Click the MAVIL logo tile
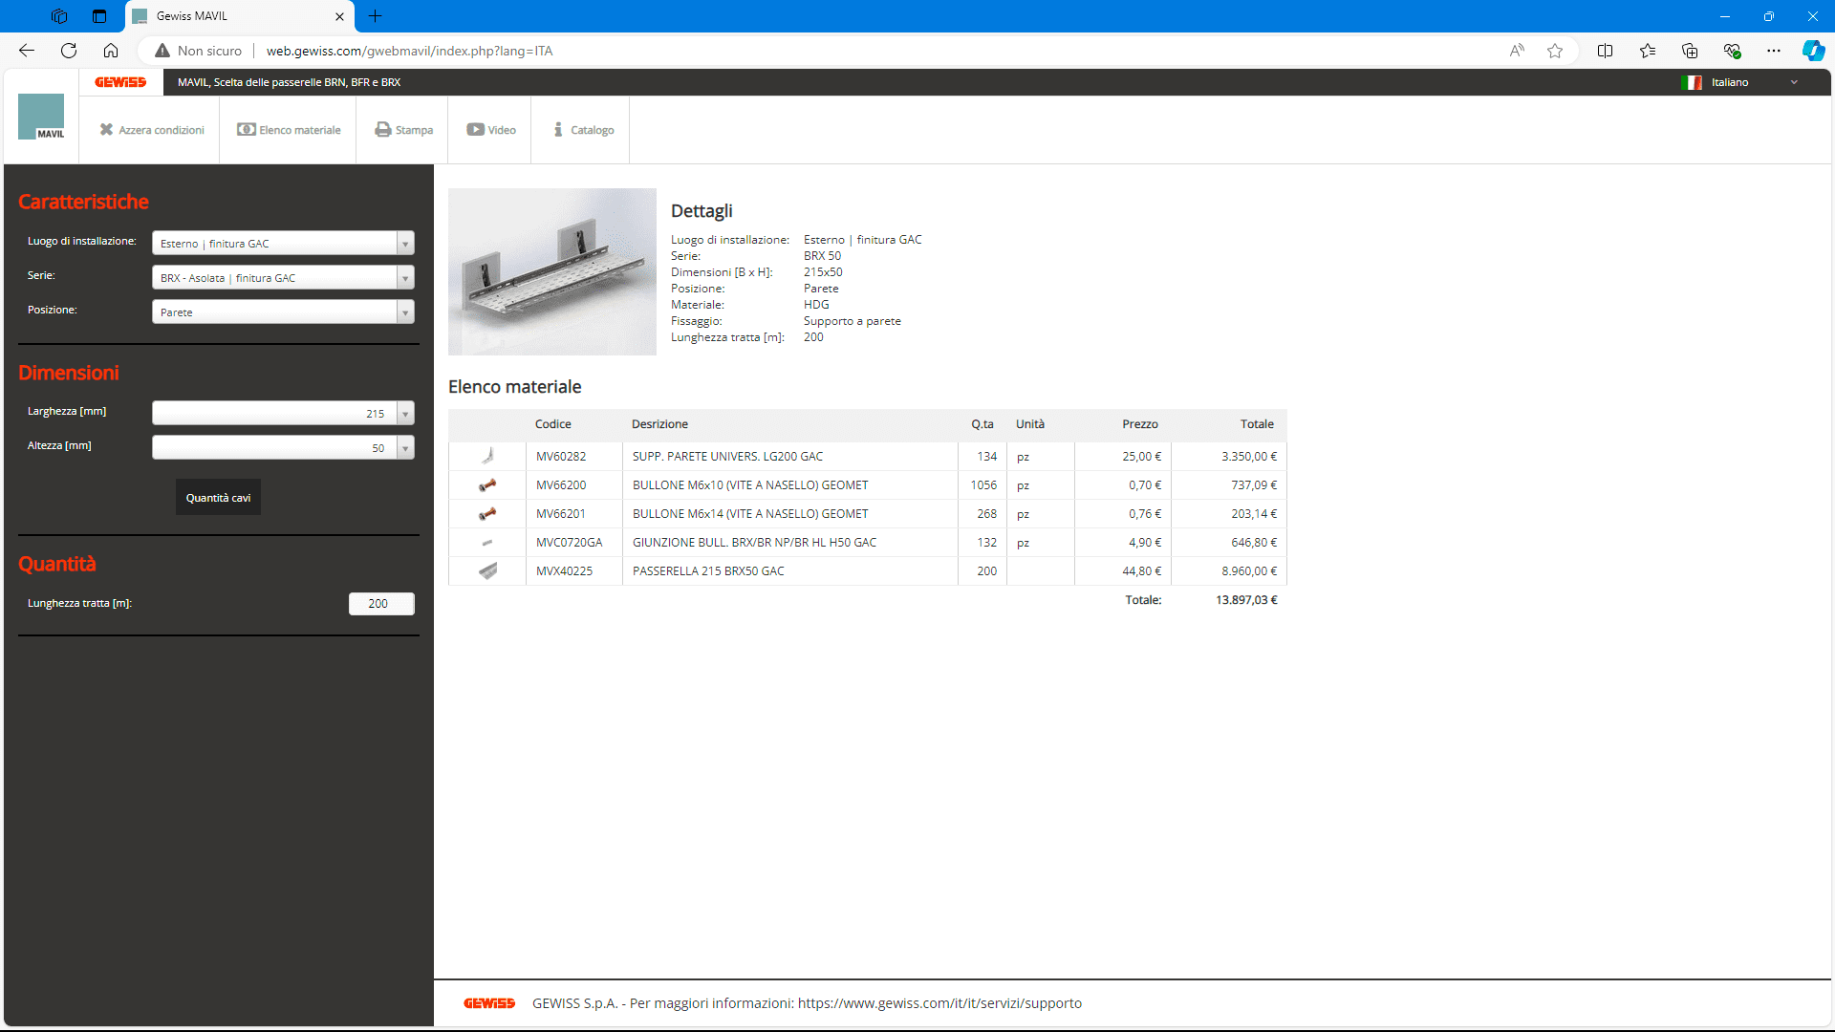1835x1032 pixels. tap(41, 117)
